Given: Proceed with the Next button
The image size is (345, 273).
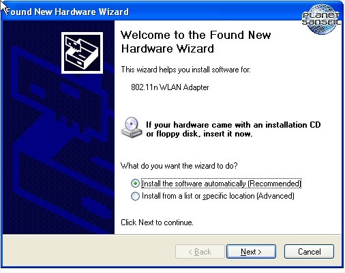Looking at the screenshot, I should [x=251, y=252].
